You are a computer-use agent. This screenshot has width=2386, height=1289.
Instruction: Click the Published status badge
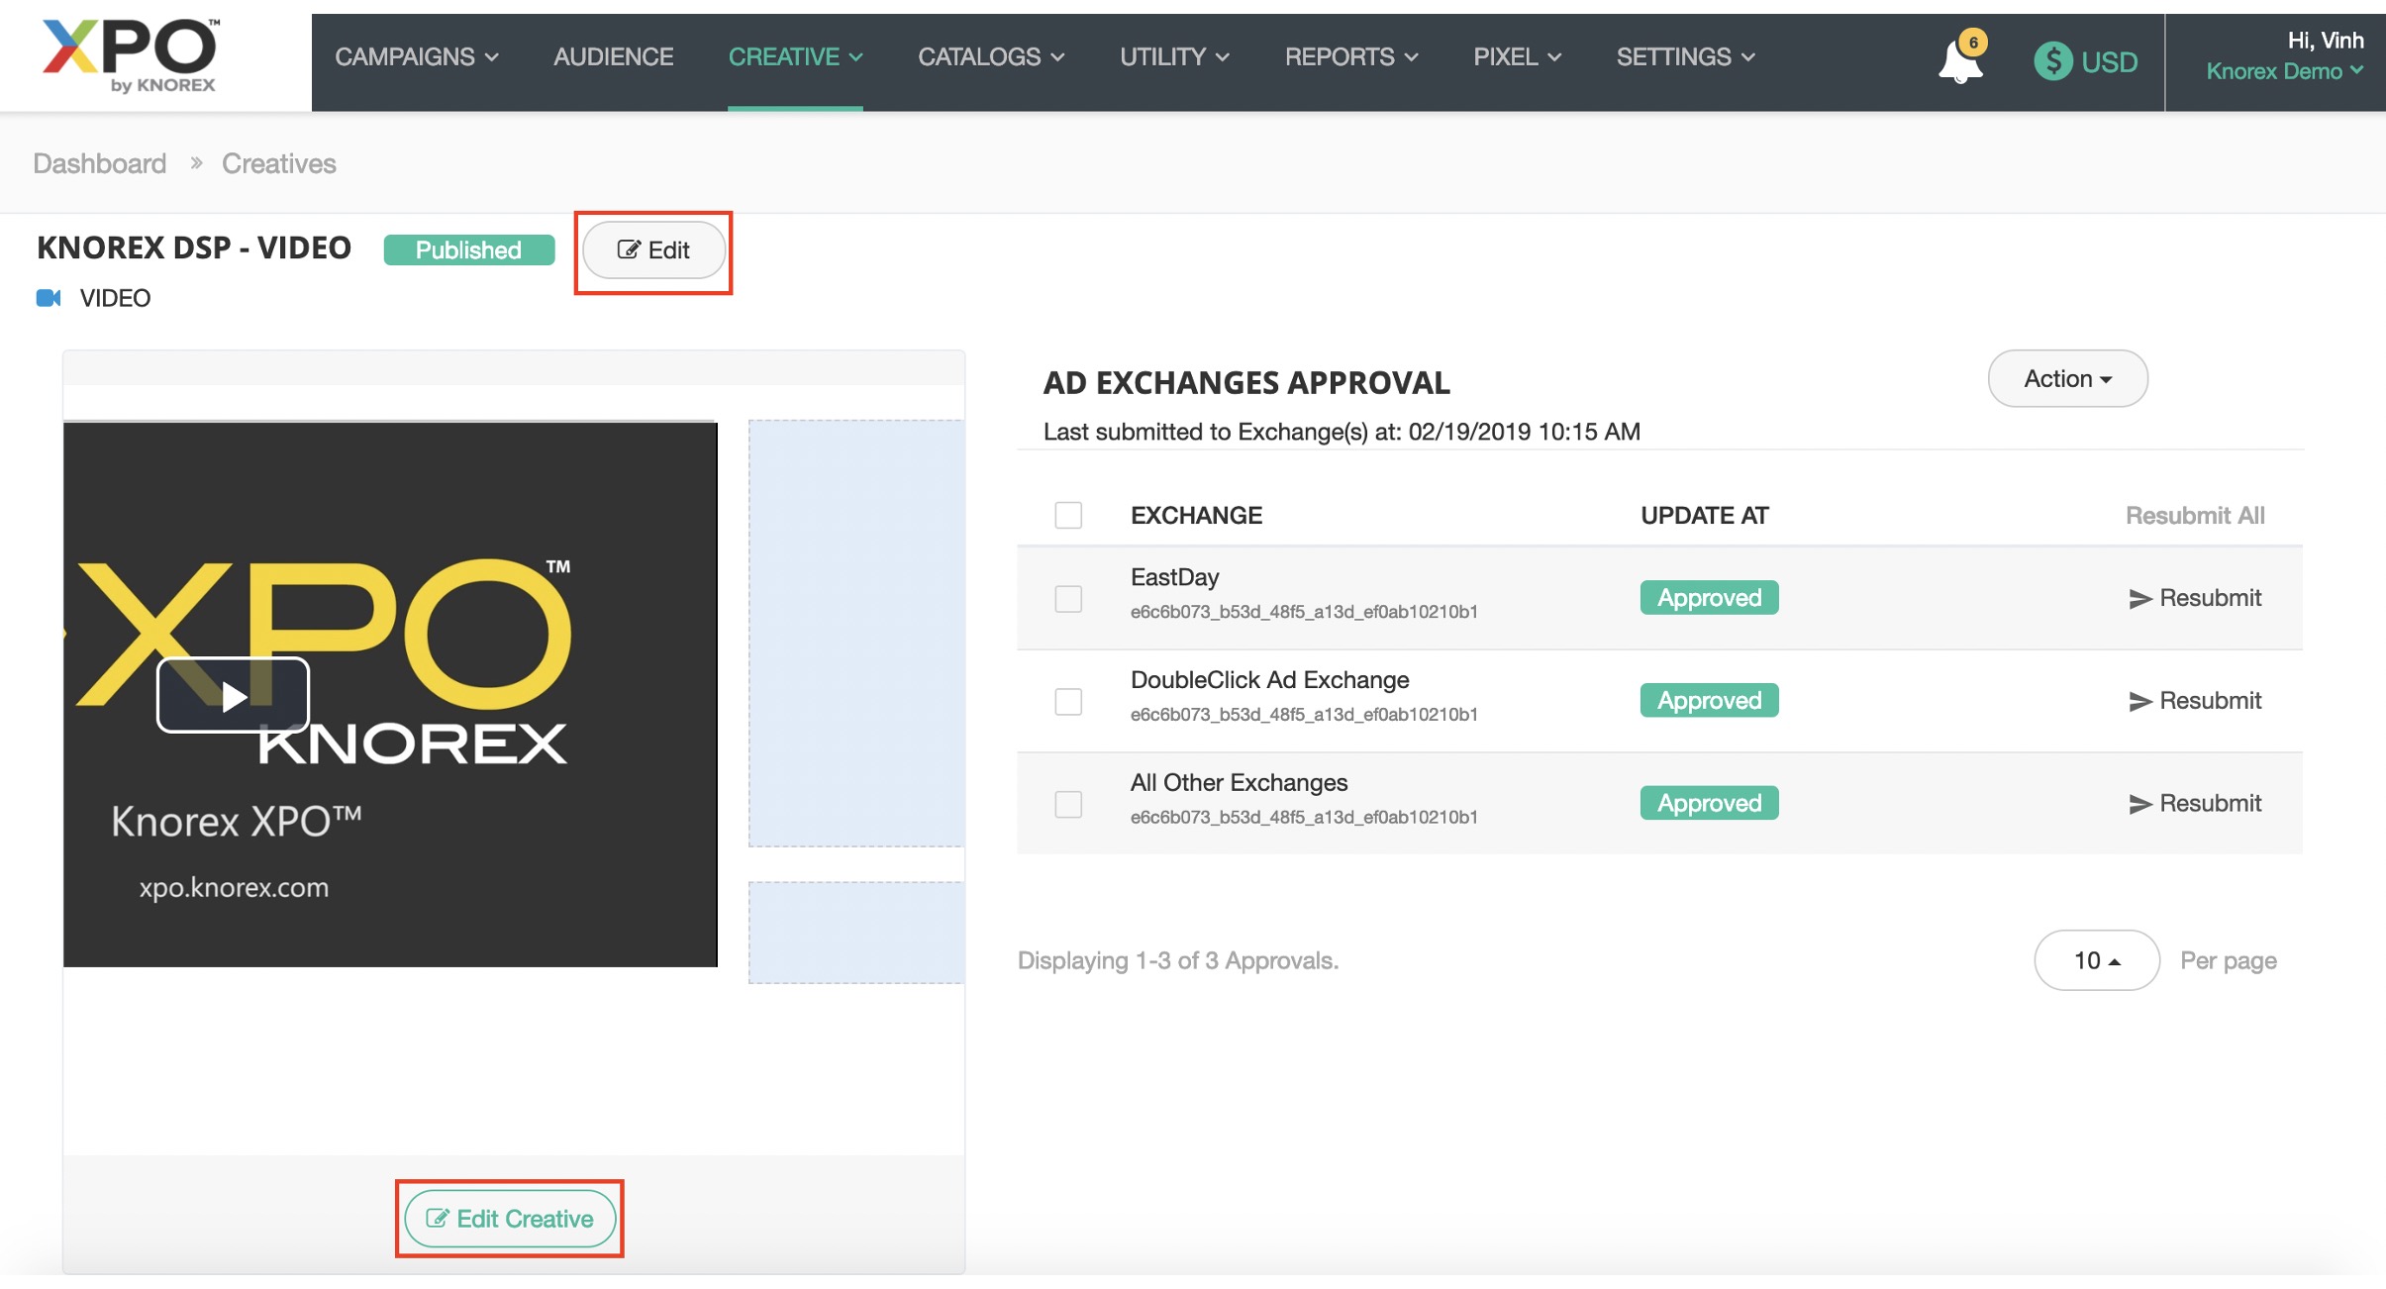tap(468, 250)
